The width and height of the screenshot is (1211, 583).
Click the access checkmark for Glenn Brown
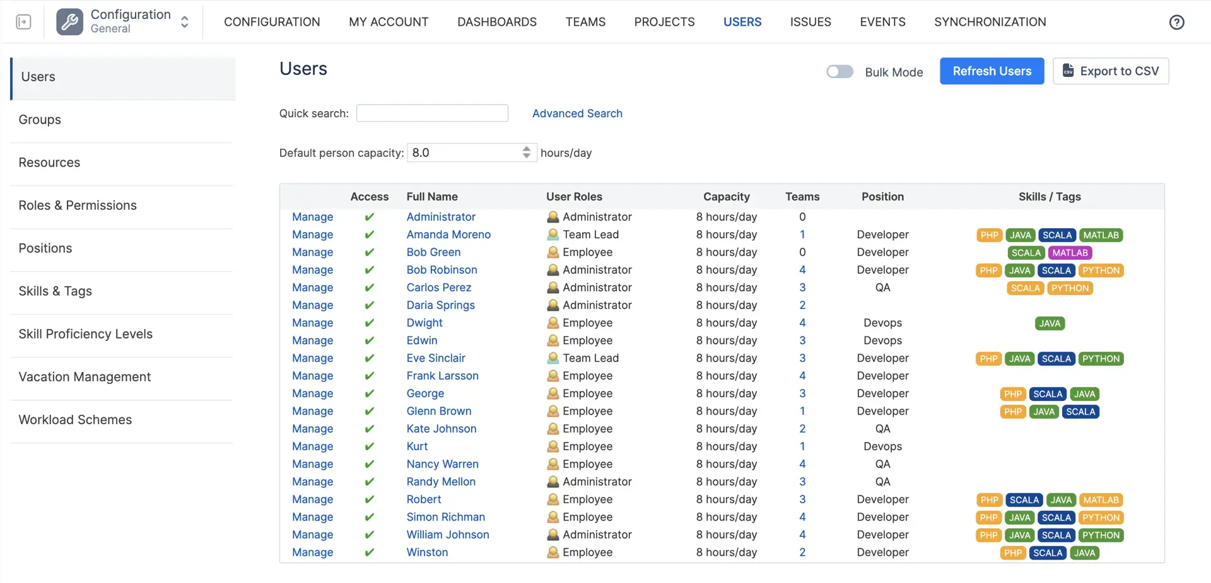tap(370, 411)
